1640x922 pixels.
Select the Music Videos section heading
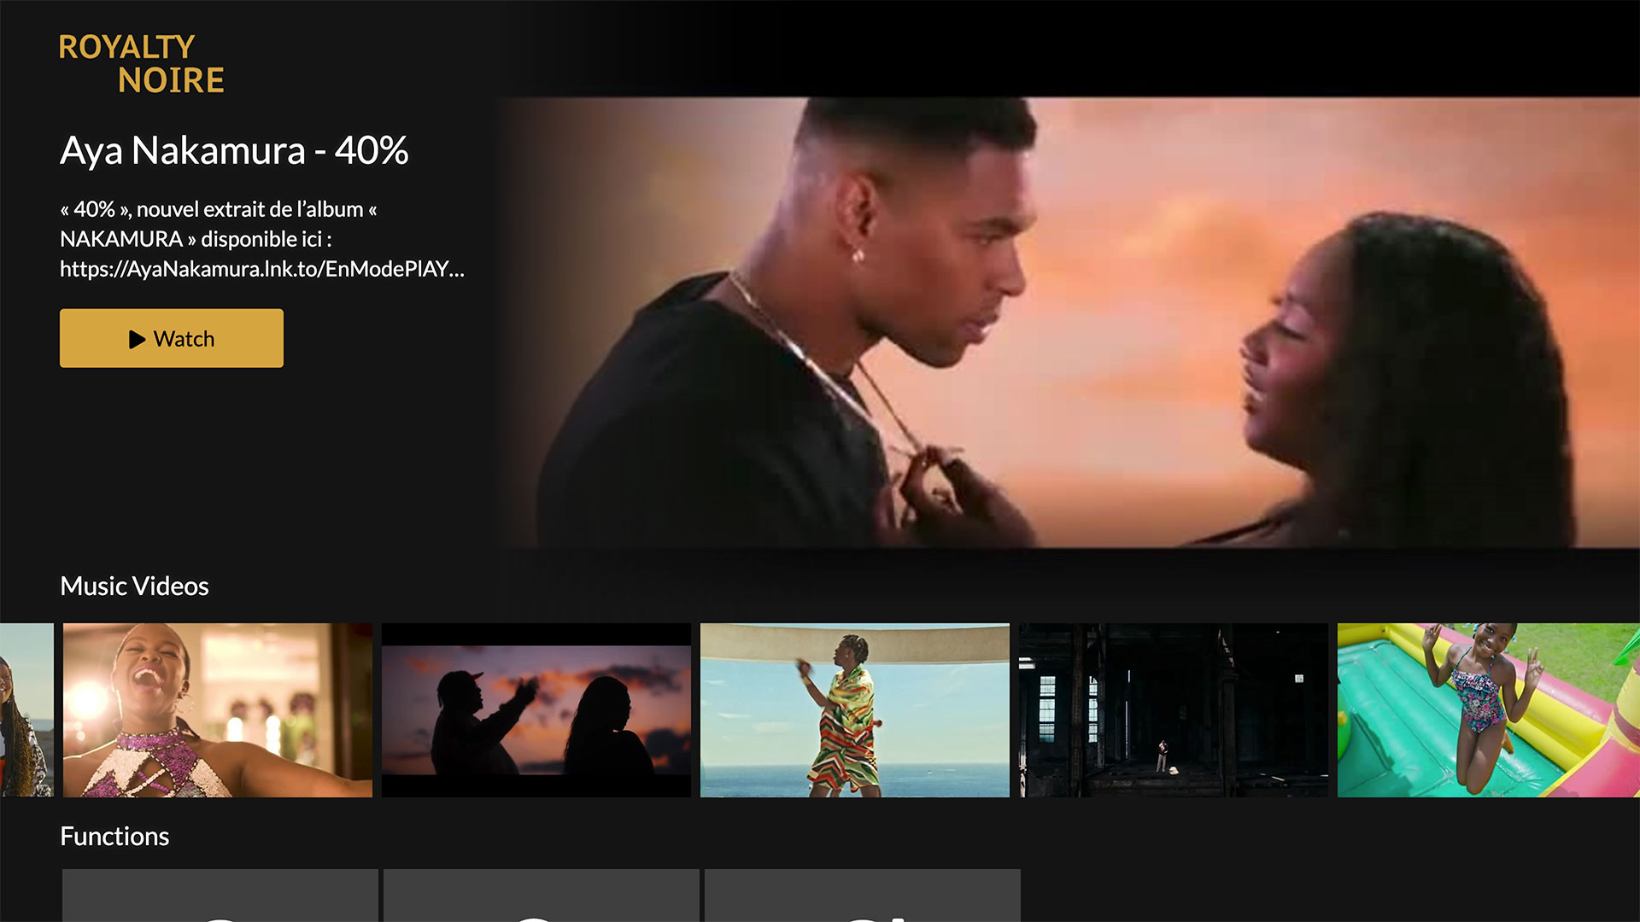click(x=134, y=586)
